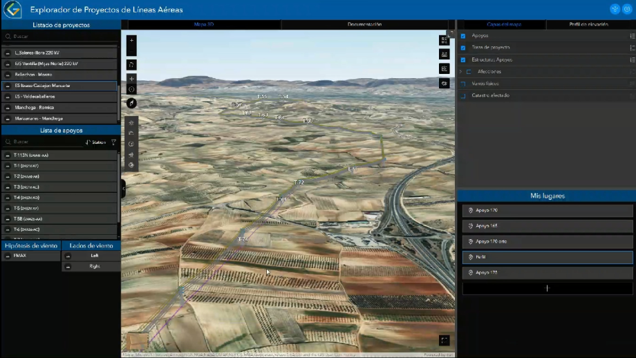
Task: Toggle Traza de proyecto layer visibility
Action: coord(463,48)
